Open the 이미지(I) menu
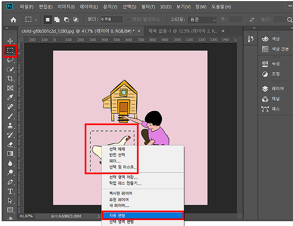The image size is (293, 226). click(66, 7)
